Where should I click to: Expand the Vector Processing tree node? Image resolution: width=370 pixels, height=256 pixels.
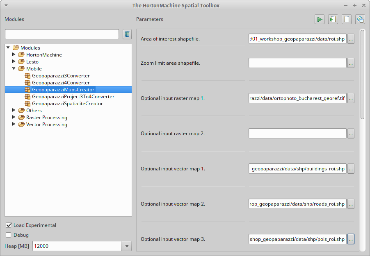point(14,124)
